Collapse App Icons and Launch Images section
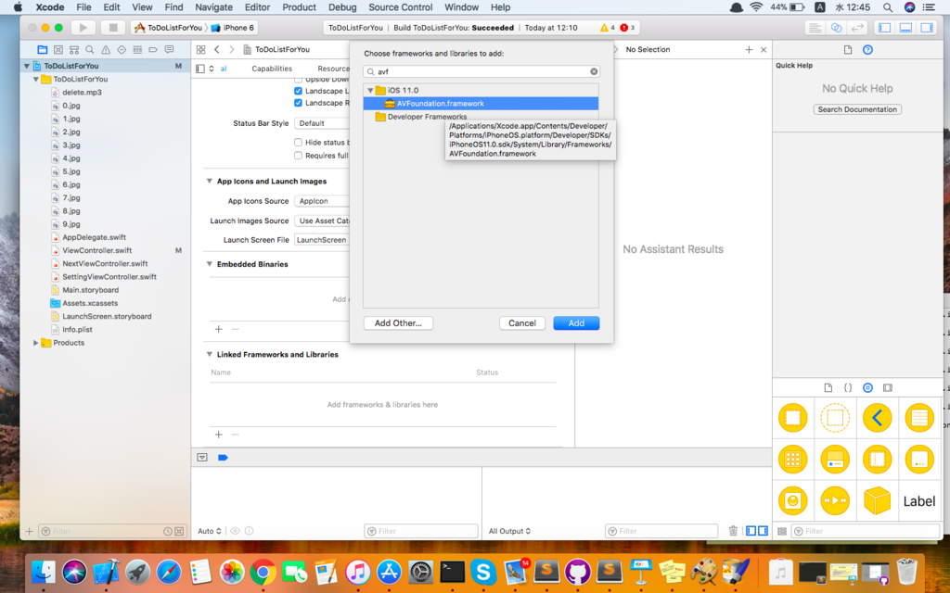The width and height of the screenshot is (950, 593). tap(209, 181)
